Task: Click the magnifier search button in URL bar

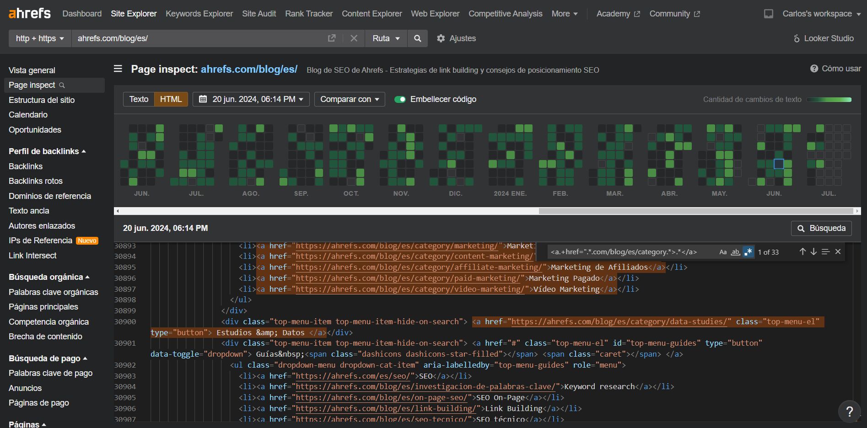Action: tap(417, 38)
